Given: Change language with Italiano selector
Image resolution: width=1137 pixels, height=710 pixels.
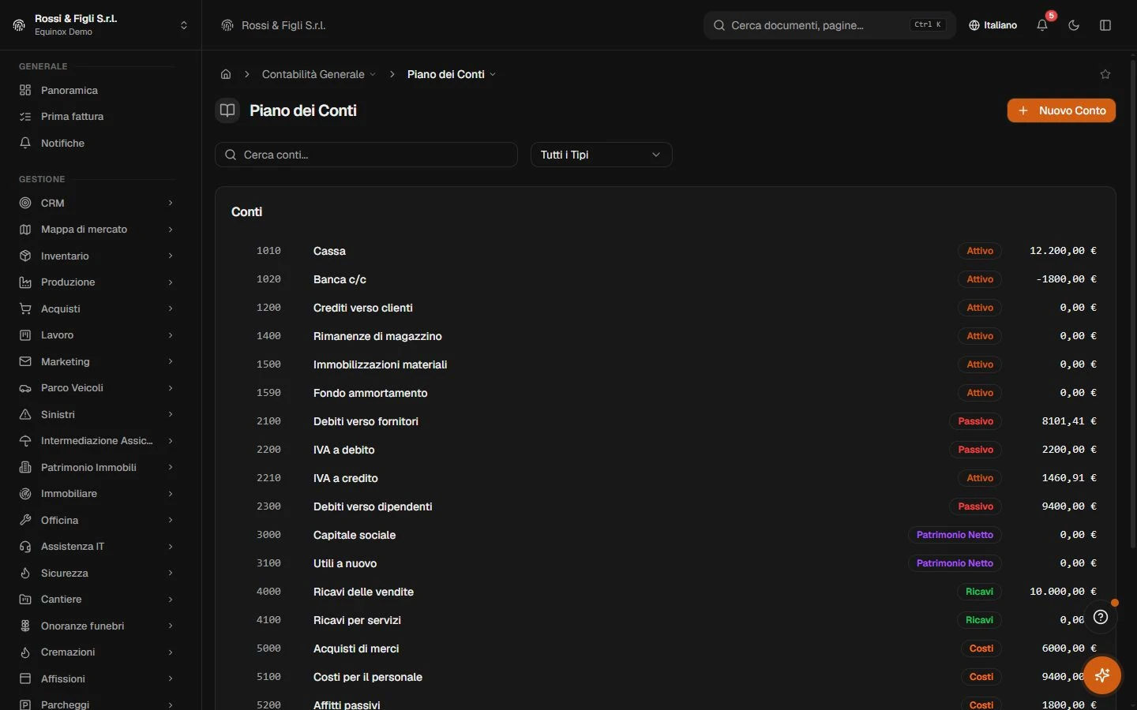Looking at the screenshot, I should 993,25.
